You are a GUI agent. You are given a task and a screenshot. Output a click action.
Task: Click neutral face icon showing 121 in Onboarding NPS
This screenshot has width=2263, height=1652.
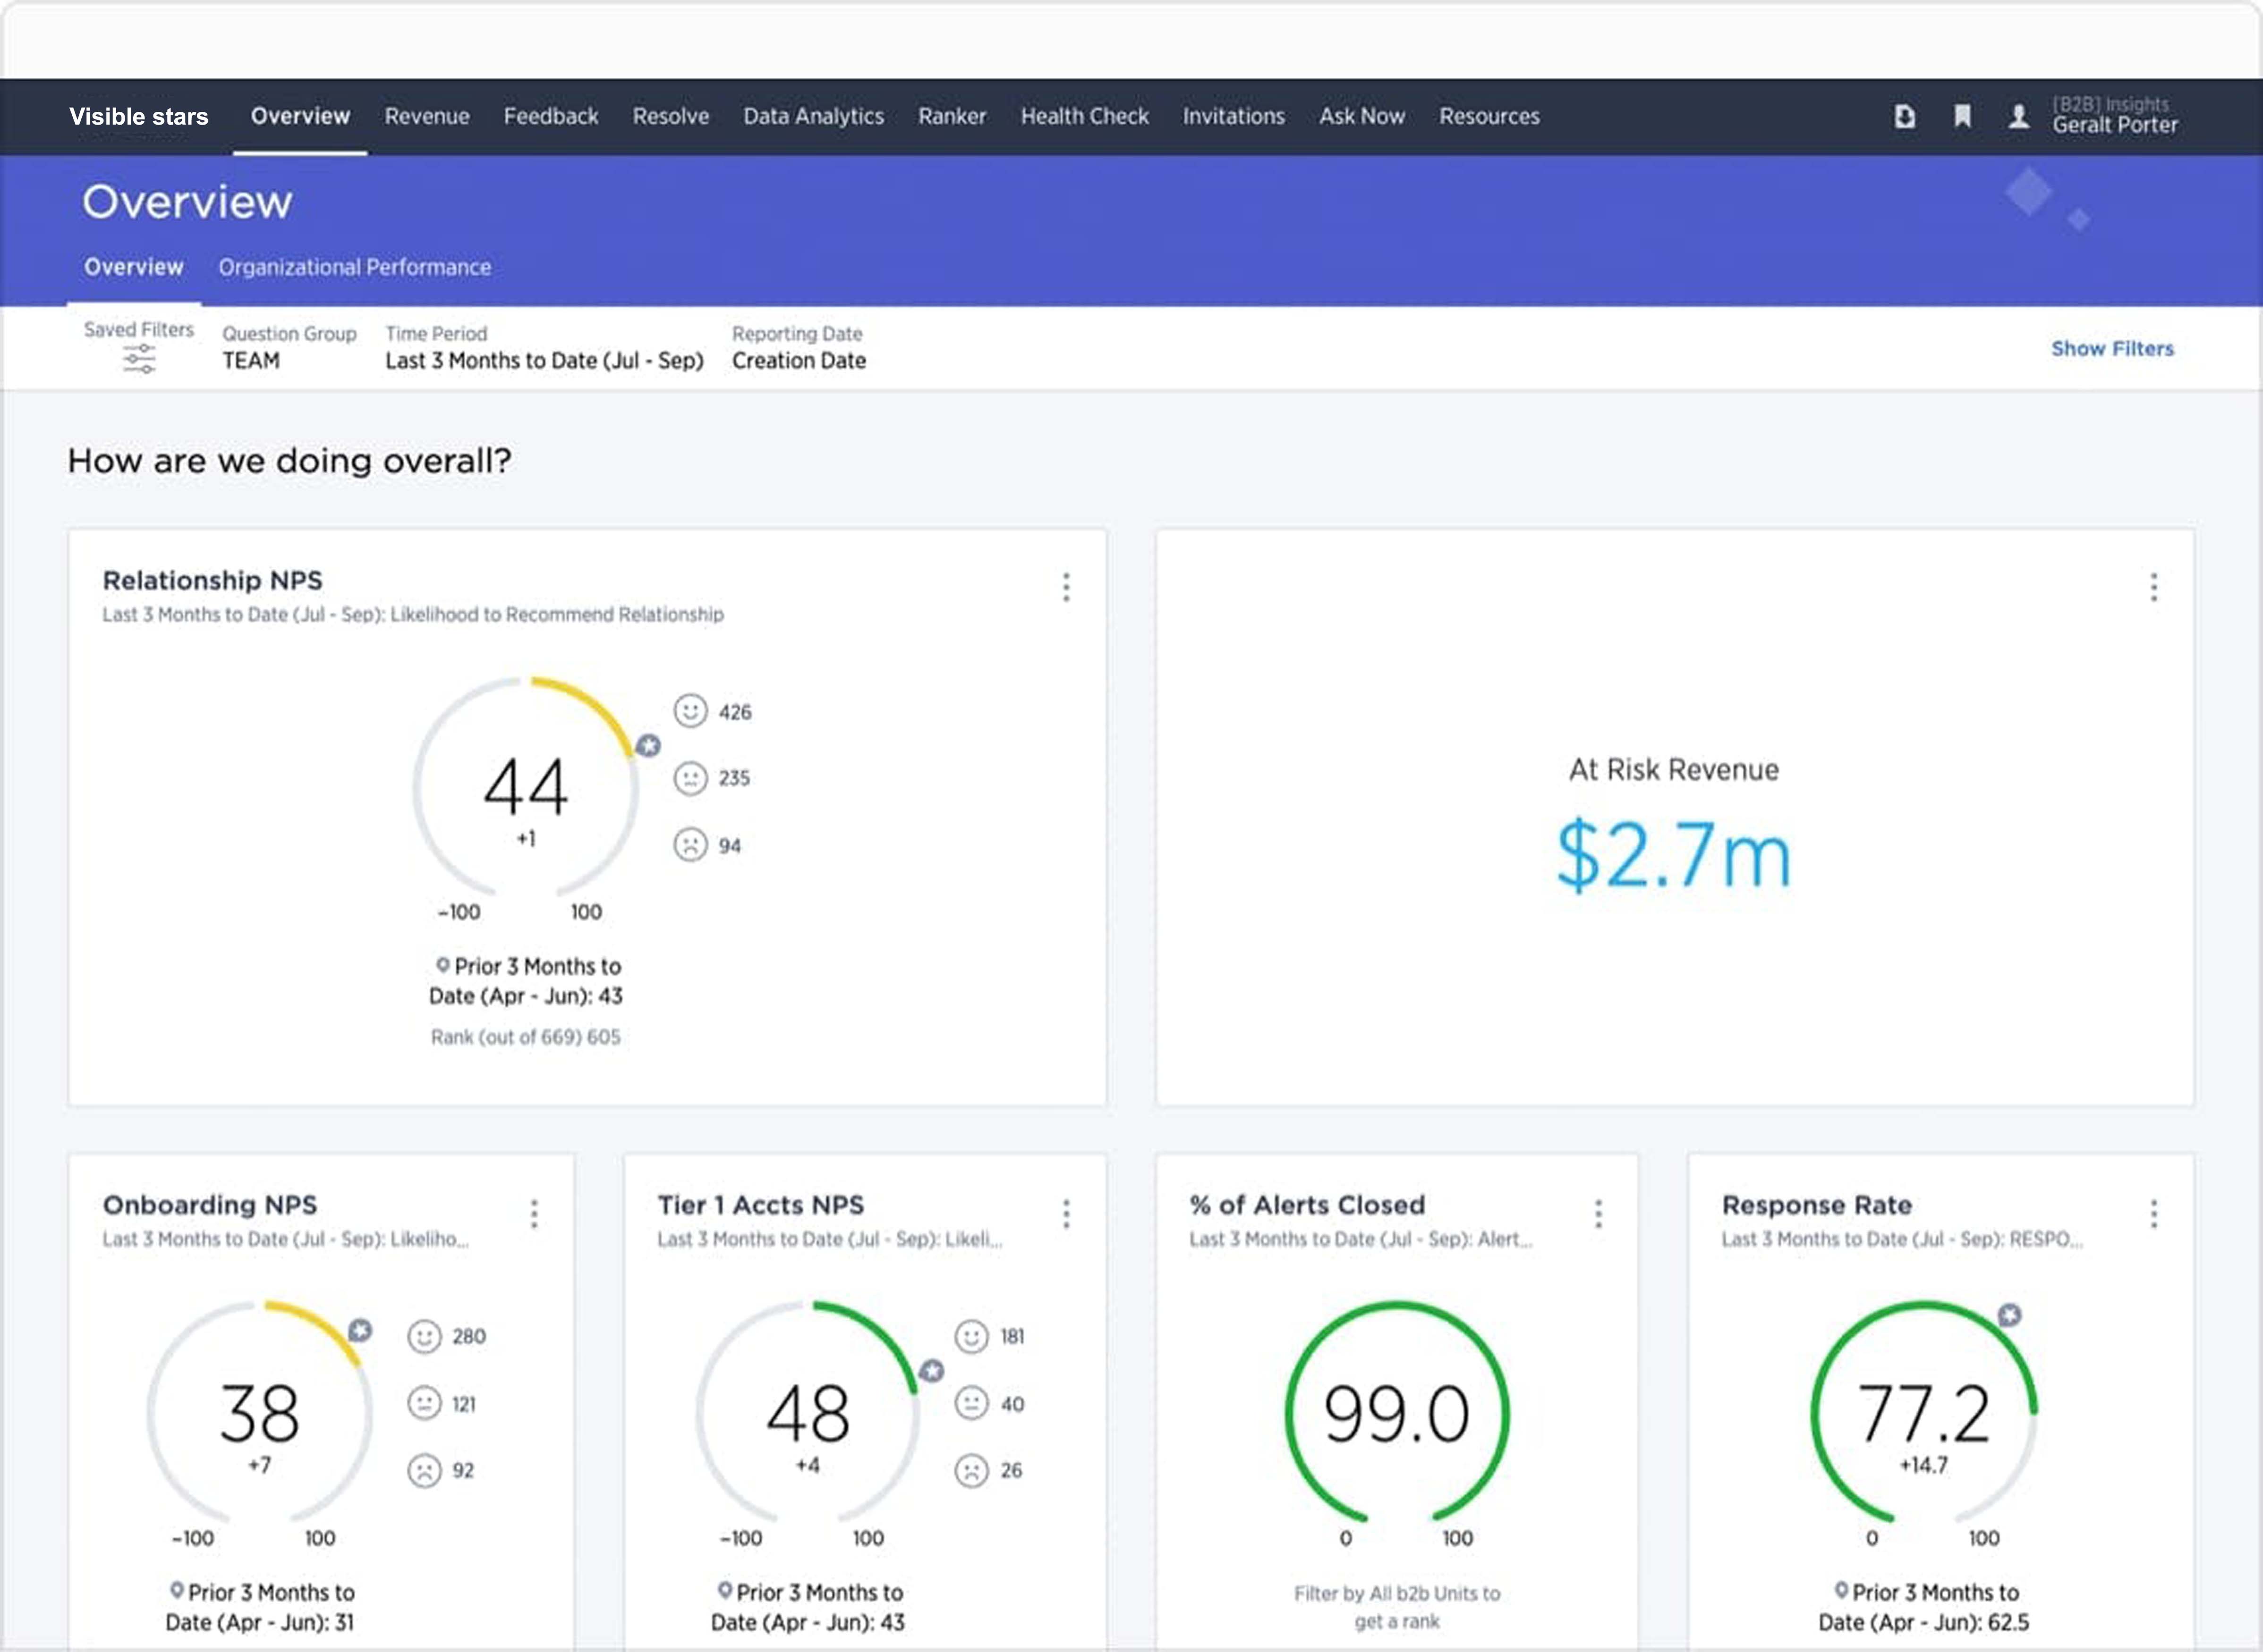click(x=424, y=1403)
